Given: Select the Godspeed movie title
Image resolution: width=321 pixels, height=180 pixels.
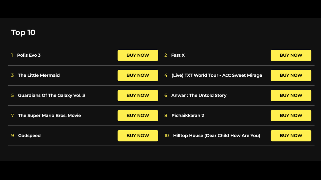Looking at the screenshot, I should click(x=29, y=135).
